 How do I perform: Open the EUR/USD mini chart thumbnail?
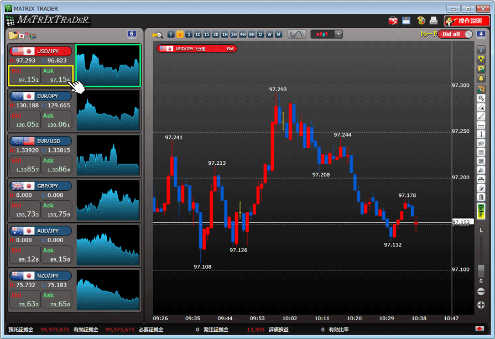(x=108, y=155)
